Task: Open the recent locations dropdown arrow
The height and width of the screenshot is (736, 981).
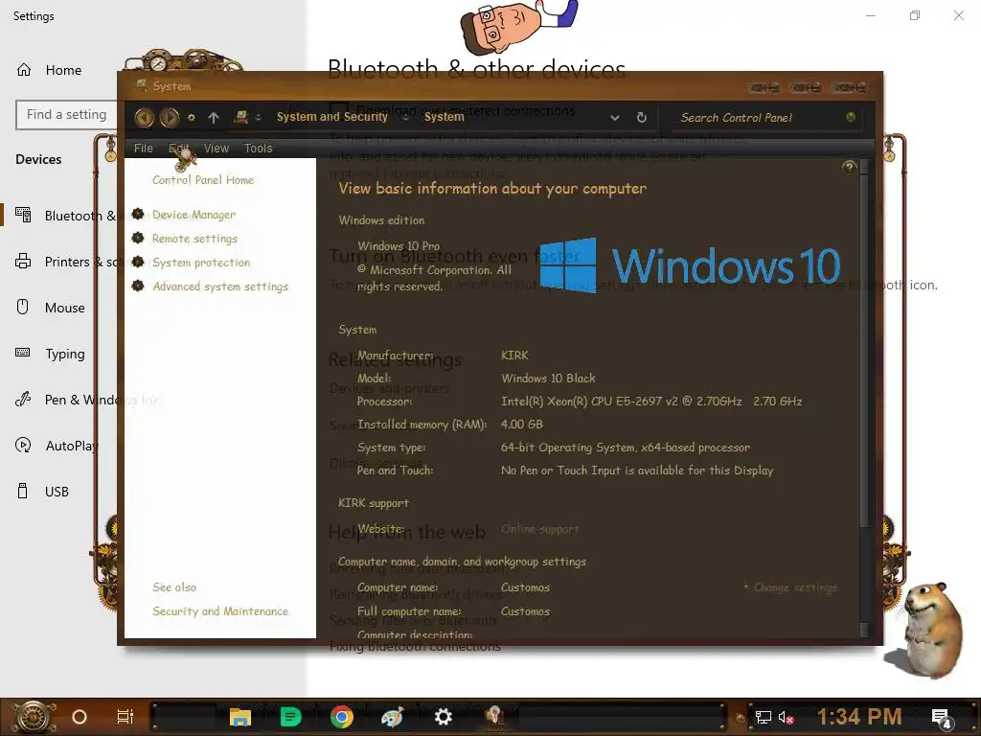Action: pos(192,117)
